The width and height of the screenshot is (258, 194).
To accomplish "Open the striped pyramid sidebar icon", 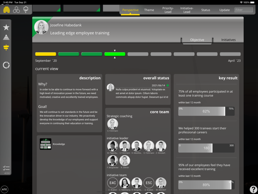I will [6, 37].
